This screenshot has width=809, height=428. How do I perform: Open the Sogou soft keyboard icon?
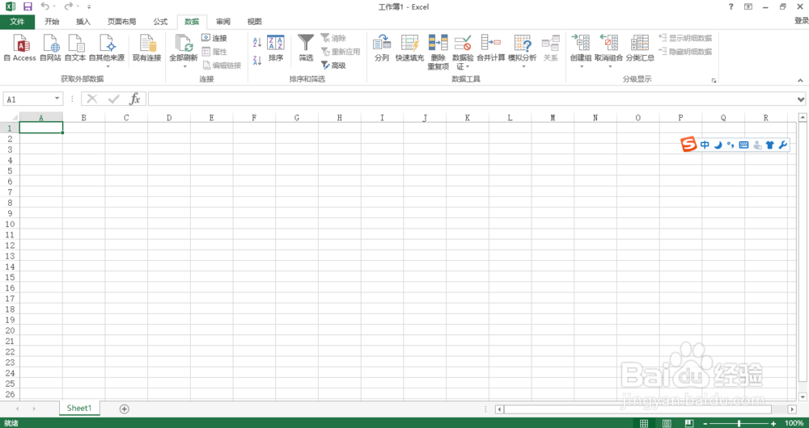point(743,145)
